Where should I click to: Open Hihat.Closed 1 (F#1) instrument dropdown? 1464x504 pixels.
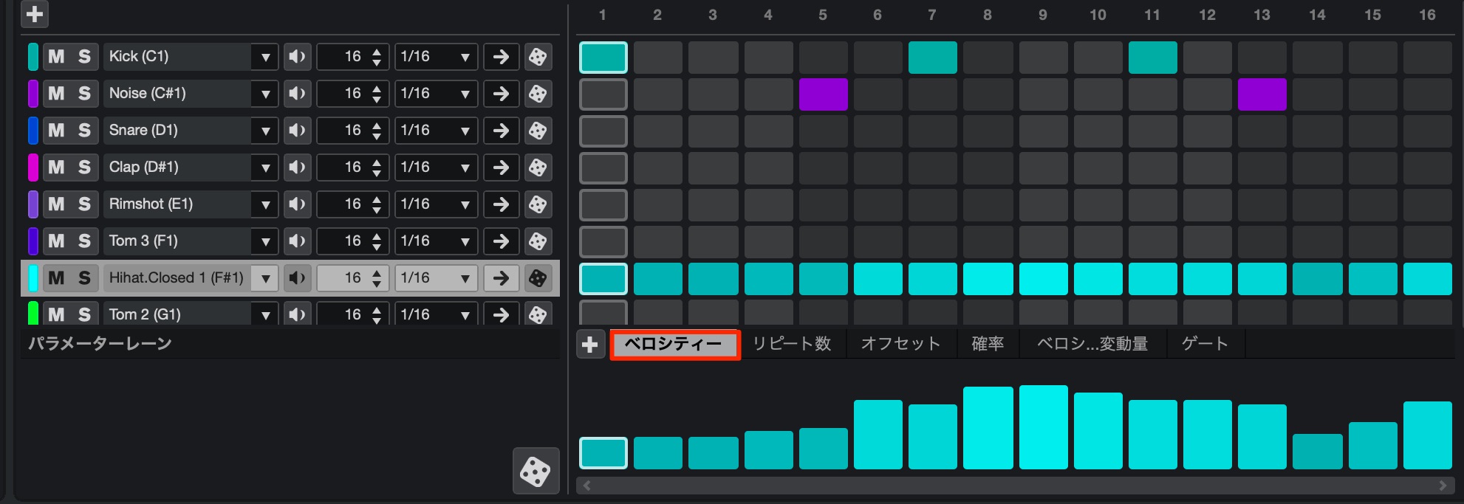point(264,278)
